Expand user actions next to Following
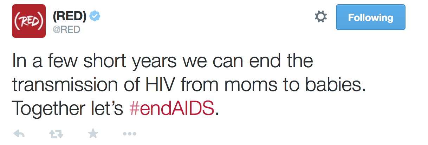Screen dimensions: 428x145 click(320, 17)
